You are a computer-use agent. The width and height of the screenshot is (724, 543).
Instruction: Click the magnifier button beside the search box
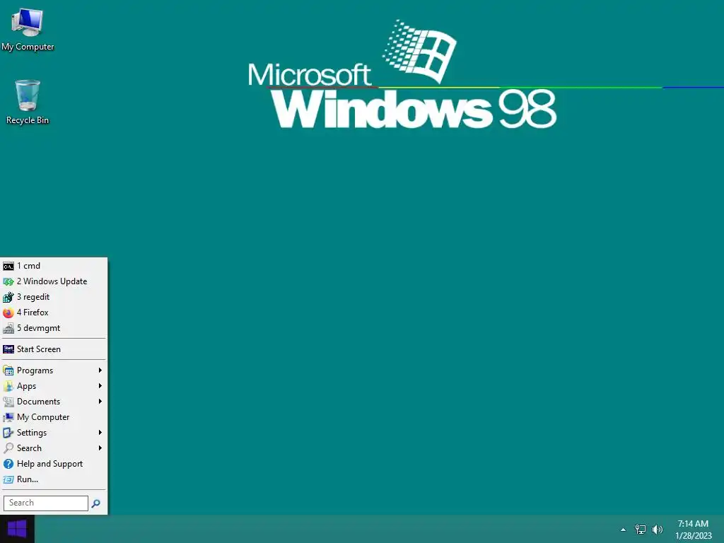coord(95,503)
